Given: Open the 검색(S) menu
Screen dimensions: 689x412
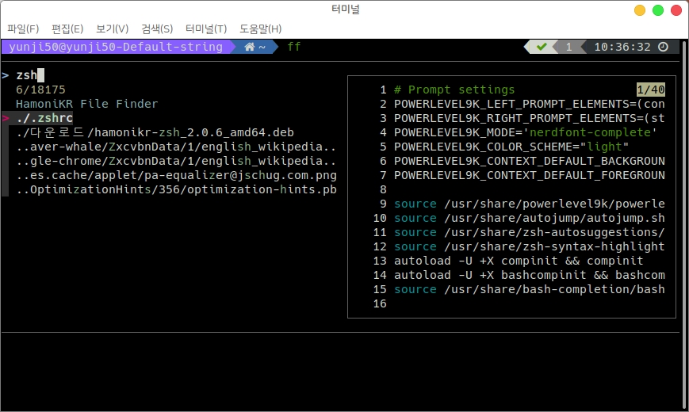Looking at the screenshot, I should (156, 29).
